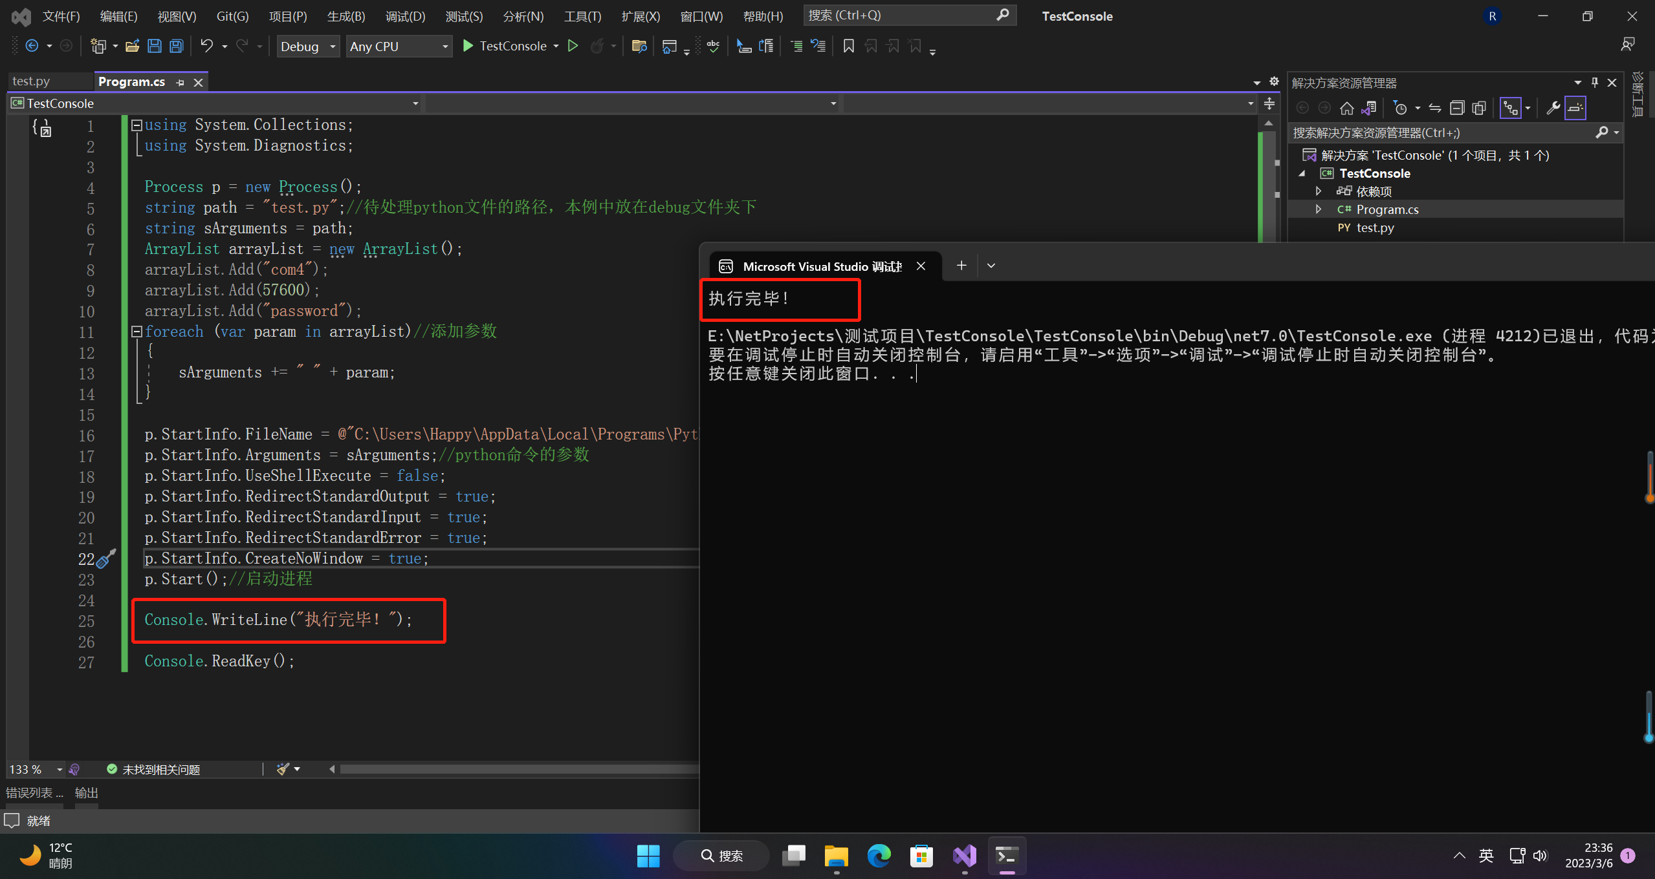This screenshot has height=879, width=1655.
Task: Click the Save All toolbar icon
Action: tap(176, 46)
